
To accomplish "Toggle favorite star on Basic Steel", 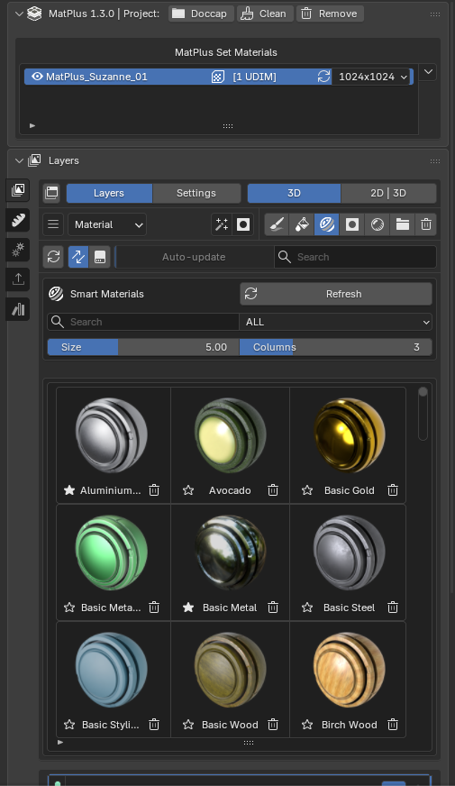I will pyautogui.click(x=307, y=608).
